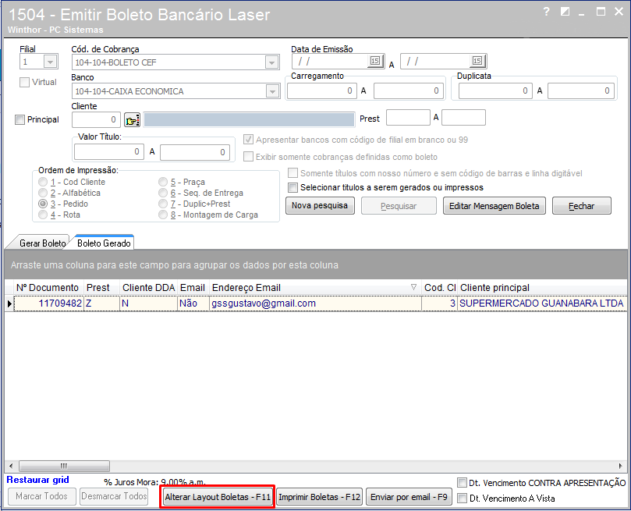Viewport: 631px width, 511px height.
Task: Click the Nº Documento column header
Action: (48, 287)
